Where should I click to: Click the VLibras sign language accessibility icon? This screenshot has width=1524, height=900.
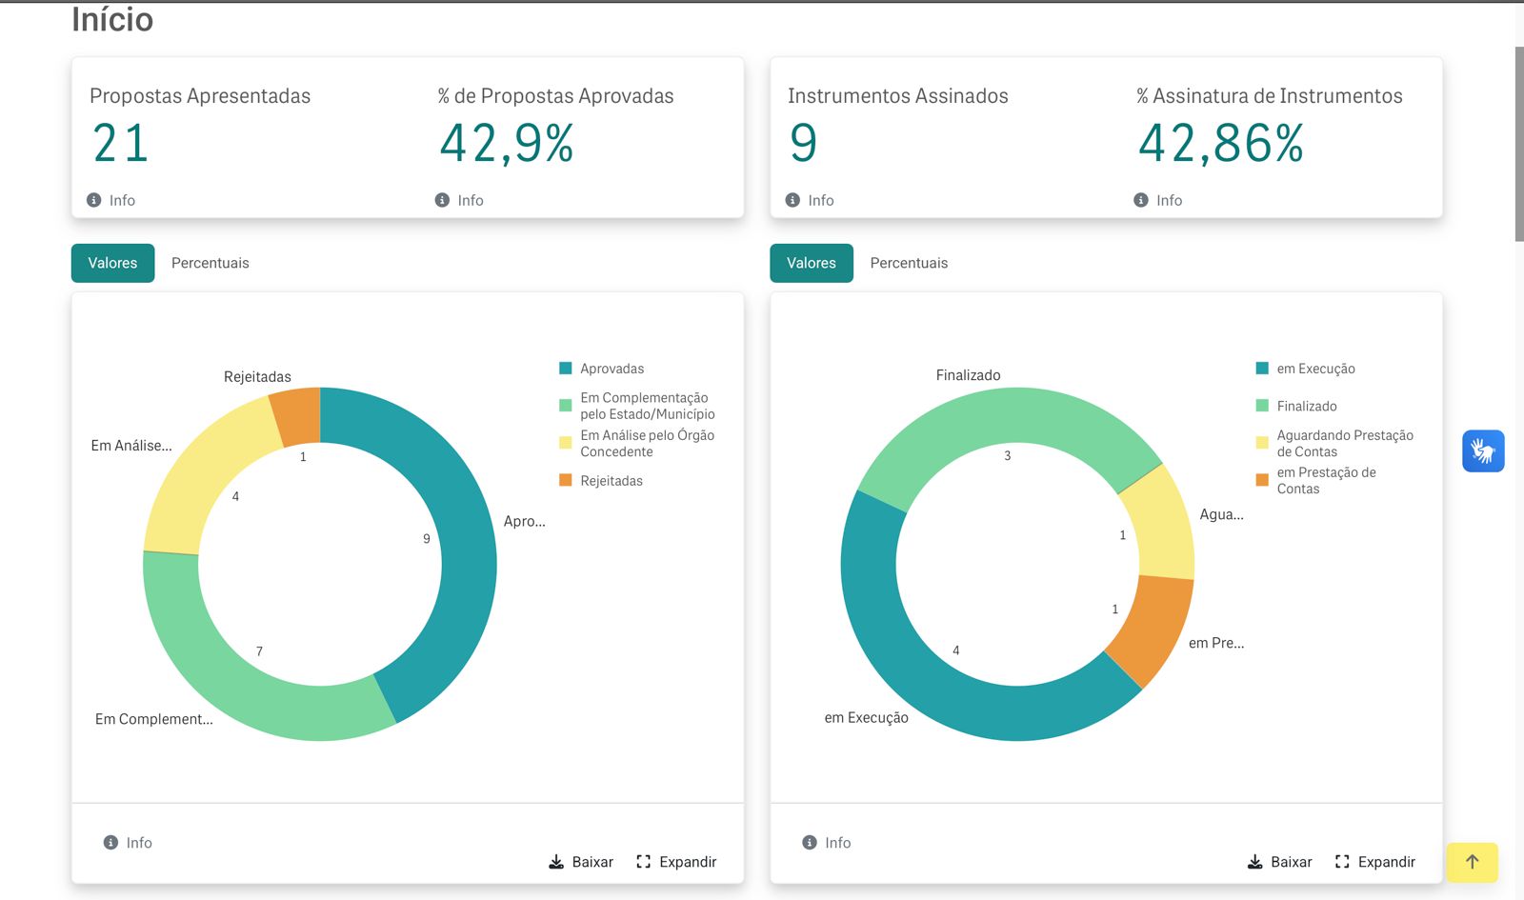coord(1483,450)
